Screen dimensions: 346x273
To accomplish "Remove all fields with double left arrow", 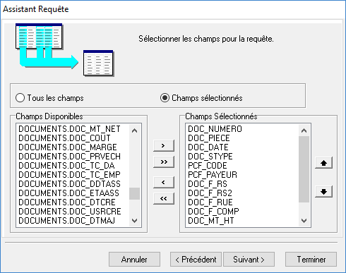I will coord(164,198).
